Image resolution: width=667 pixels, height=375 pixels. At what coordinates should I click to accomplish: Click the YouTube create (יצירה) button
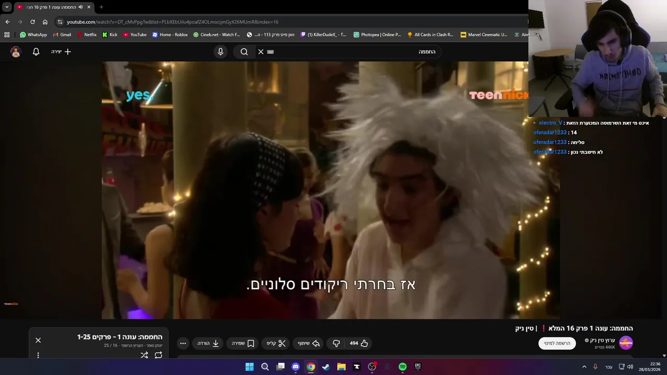tap(61, 52)
